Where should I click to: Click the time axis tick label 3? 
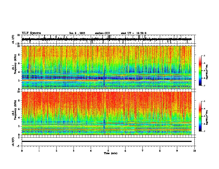(74, 151)
